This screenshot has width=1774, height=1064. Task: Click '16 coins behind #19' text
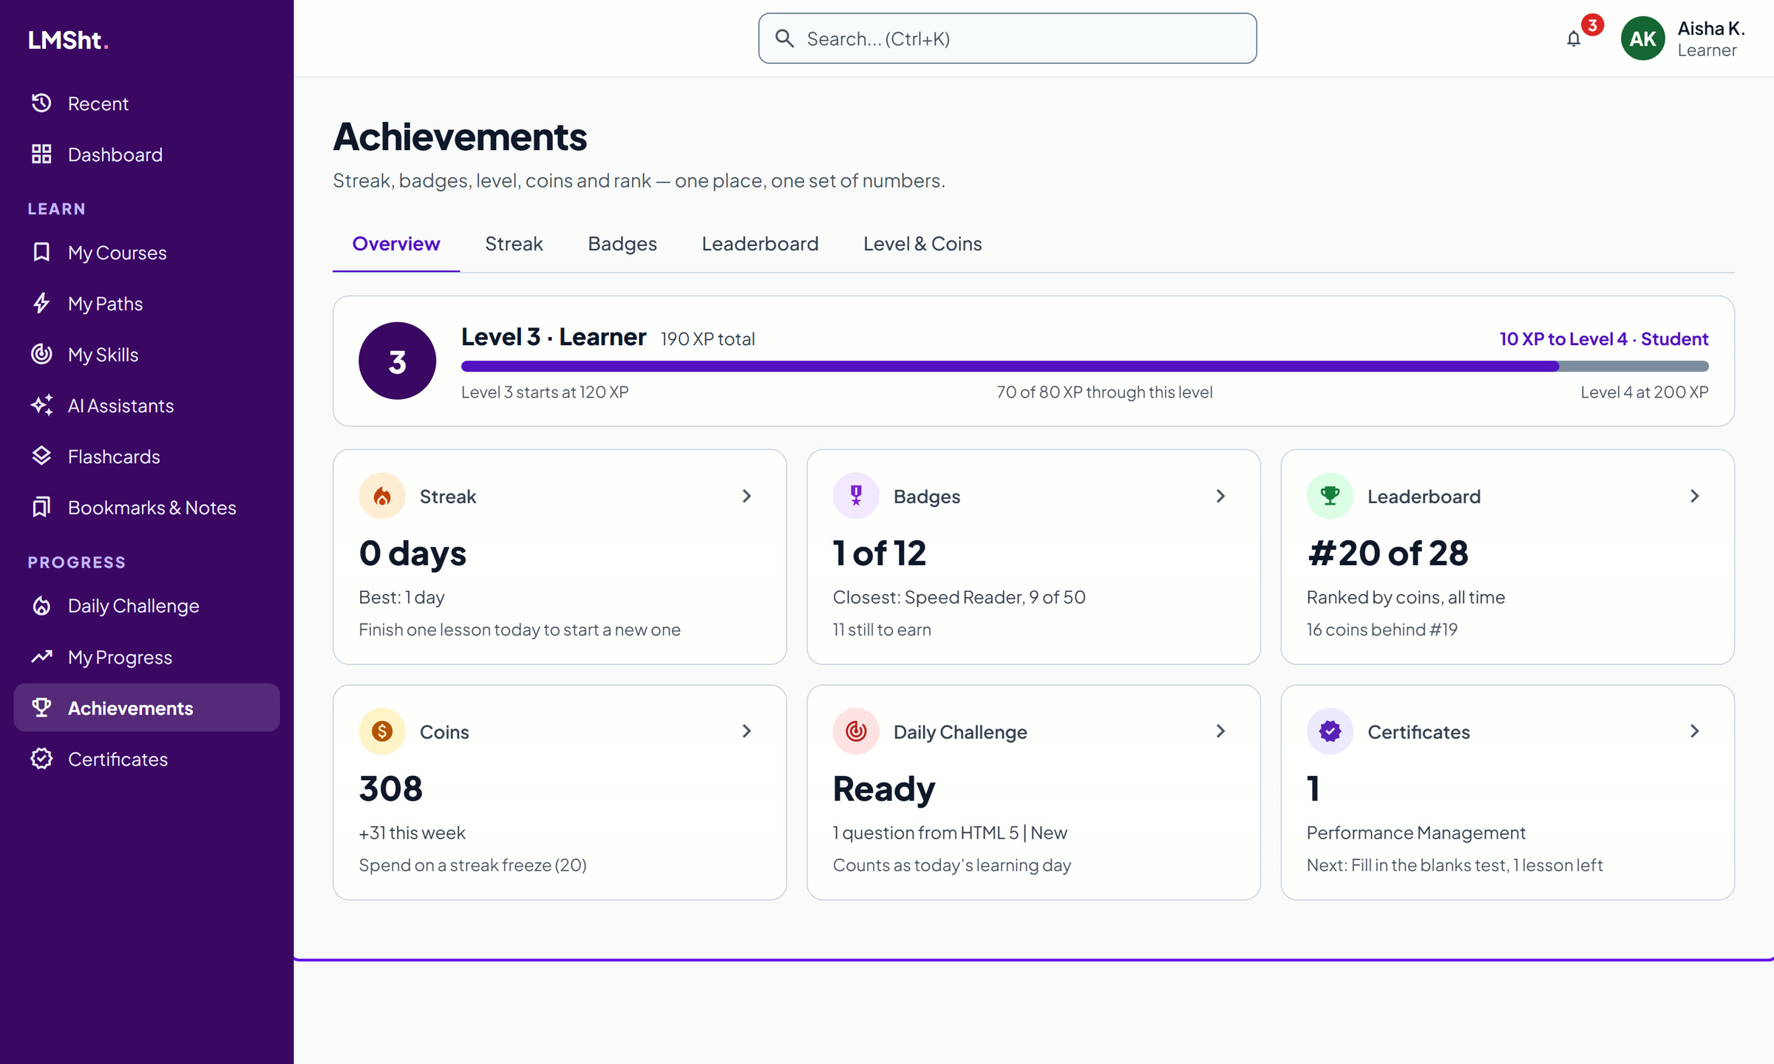coord(1382,630)
